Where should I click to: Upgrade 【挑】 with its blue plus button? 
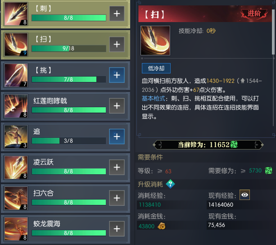tap(117, 75)
